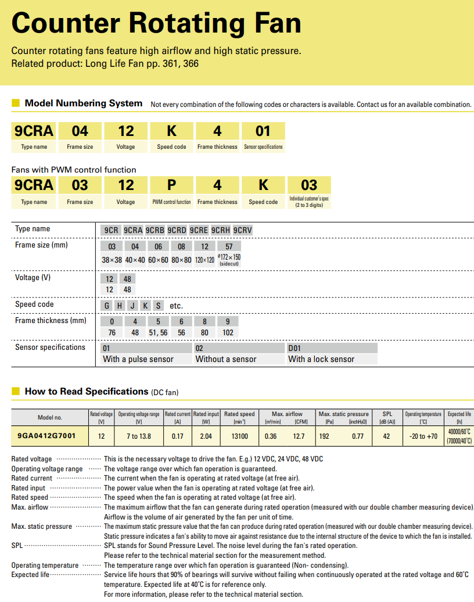The image size is (474, 602).
Task: Click the 13100 rated speed value
Action: click(x=239, y=436)
